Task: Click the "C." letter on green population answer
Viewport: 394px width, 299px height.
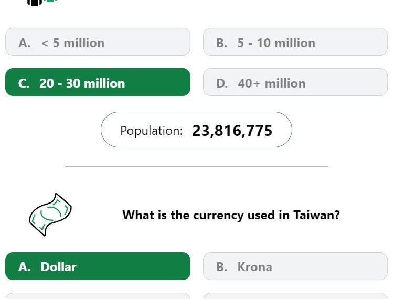Action: 24,83
